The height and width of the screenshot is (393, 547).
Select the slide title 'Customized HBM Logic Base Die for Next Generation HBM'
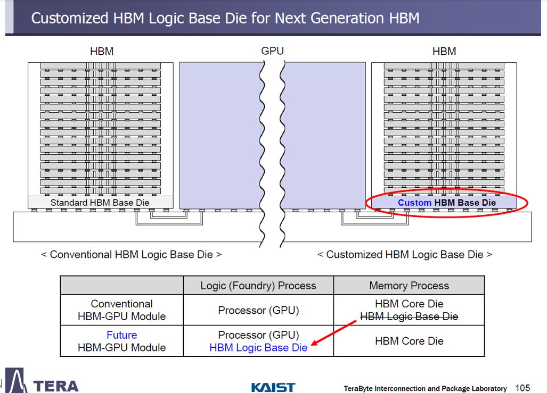click(225, 18)
